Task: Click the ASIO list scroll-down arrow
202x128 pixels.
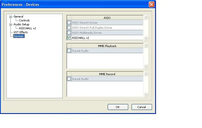Action: click(146, 38)
